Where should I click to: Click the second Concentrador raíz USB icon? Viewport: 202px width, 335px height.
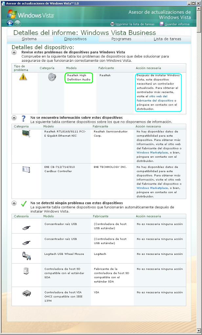pyautogui.click(x=27, y=243)
